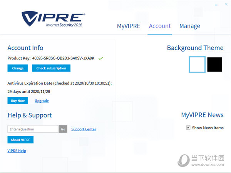Select the black background theme swatch
Image resolution: width=231 pixels, height=173 pixels.
coord(214,64)
